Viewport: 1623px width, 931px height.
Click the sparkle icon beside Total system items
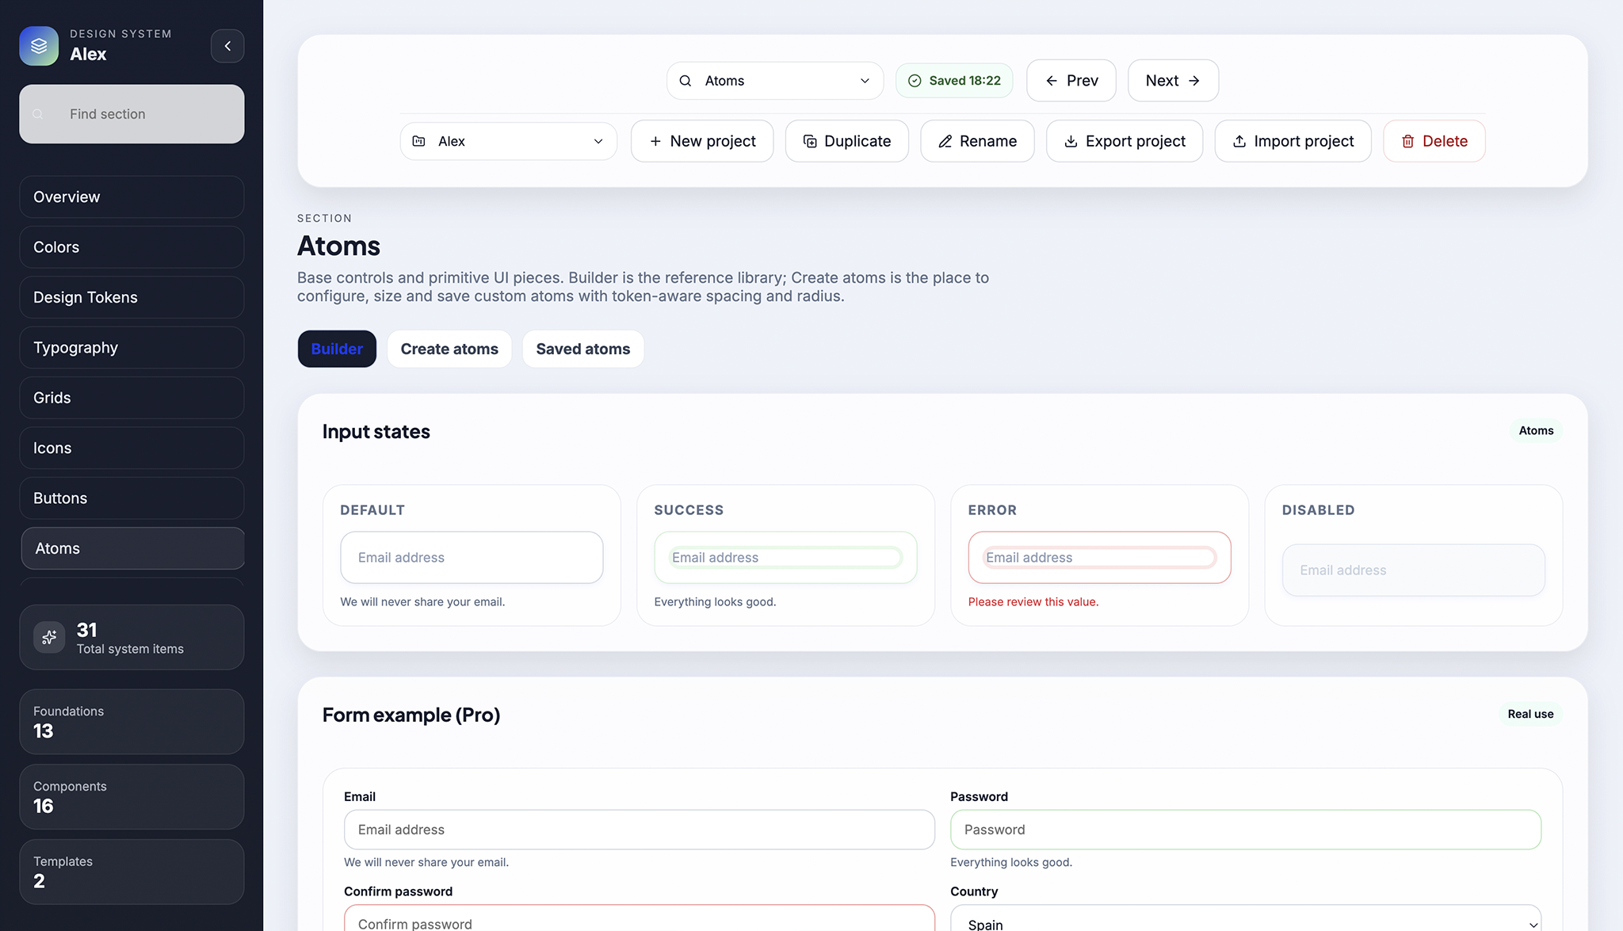click(x=49, y=638)
